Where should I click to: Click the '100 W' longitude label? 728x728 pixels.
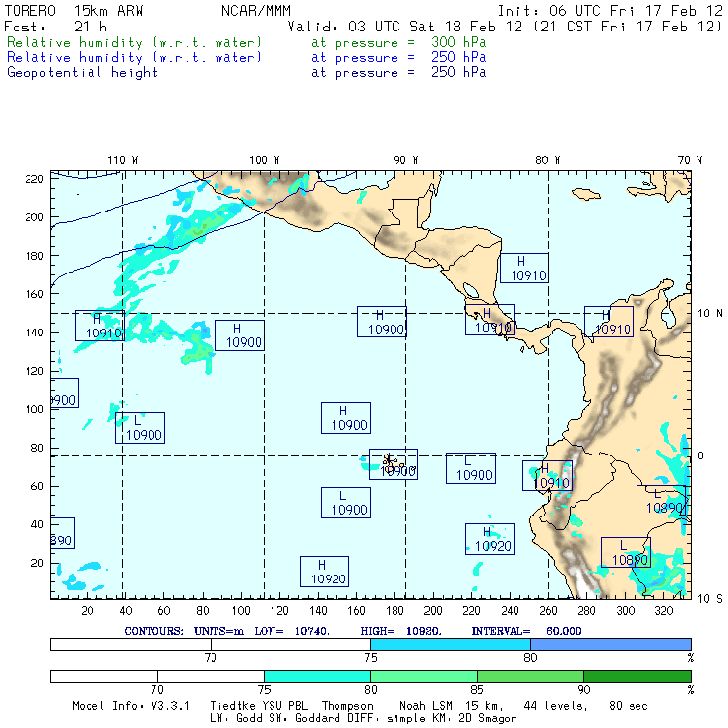coord(265,160)
